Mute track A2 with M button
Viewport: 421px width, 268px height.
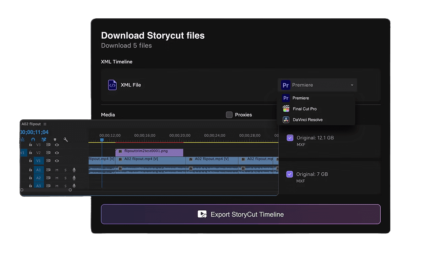(x=57, y=178)
